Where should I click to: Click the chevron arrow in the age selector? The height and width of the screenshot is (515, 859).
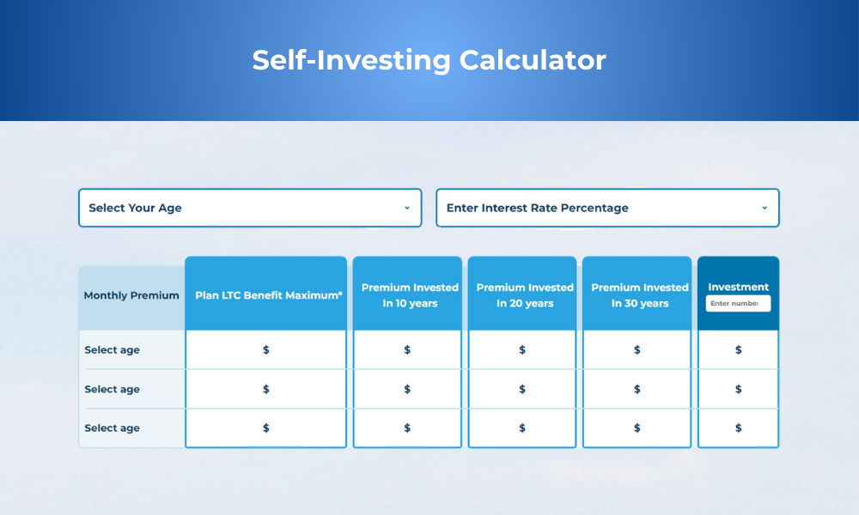pyautogui.click(x=406, y=208)
